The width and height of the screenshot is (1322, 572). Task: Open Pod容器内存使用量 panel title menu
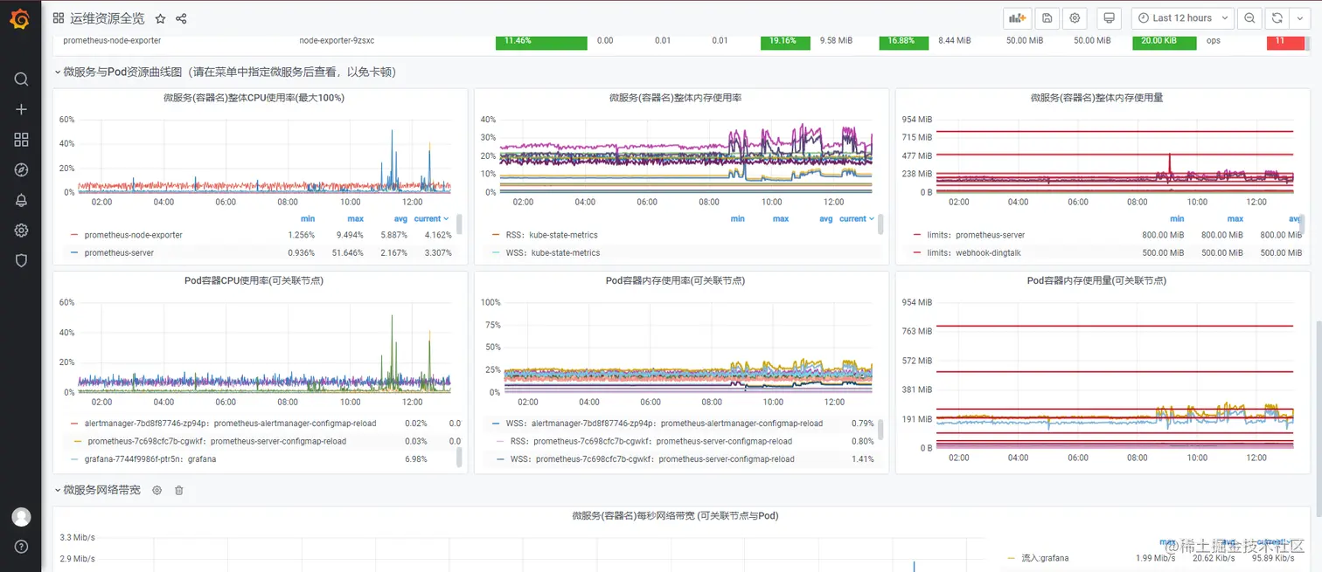pos(1096,281)
